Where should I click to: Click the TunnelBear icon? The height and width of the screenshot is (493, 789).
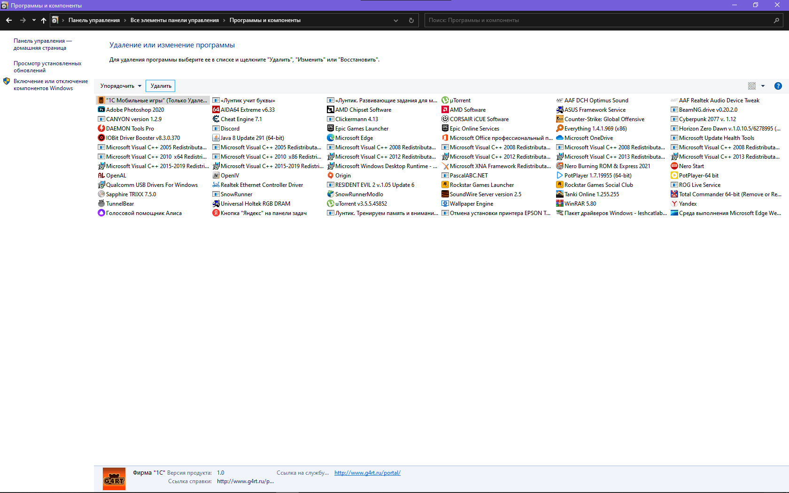[x=101, y=204]
